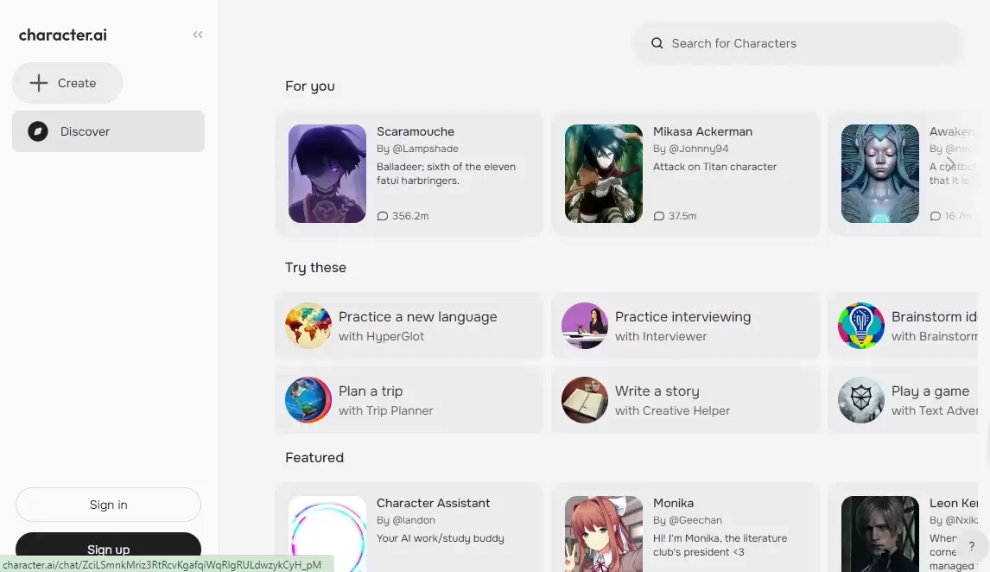Image resolution: width=990 pixels, height=572 pixels.
Task: Click Monika character name
Action: [673, 503]
